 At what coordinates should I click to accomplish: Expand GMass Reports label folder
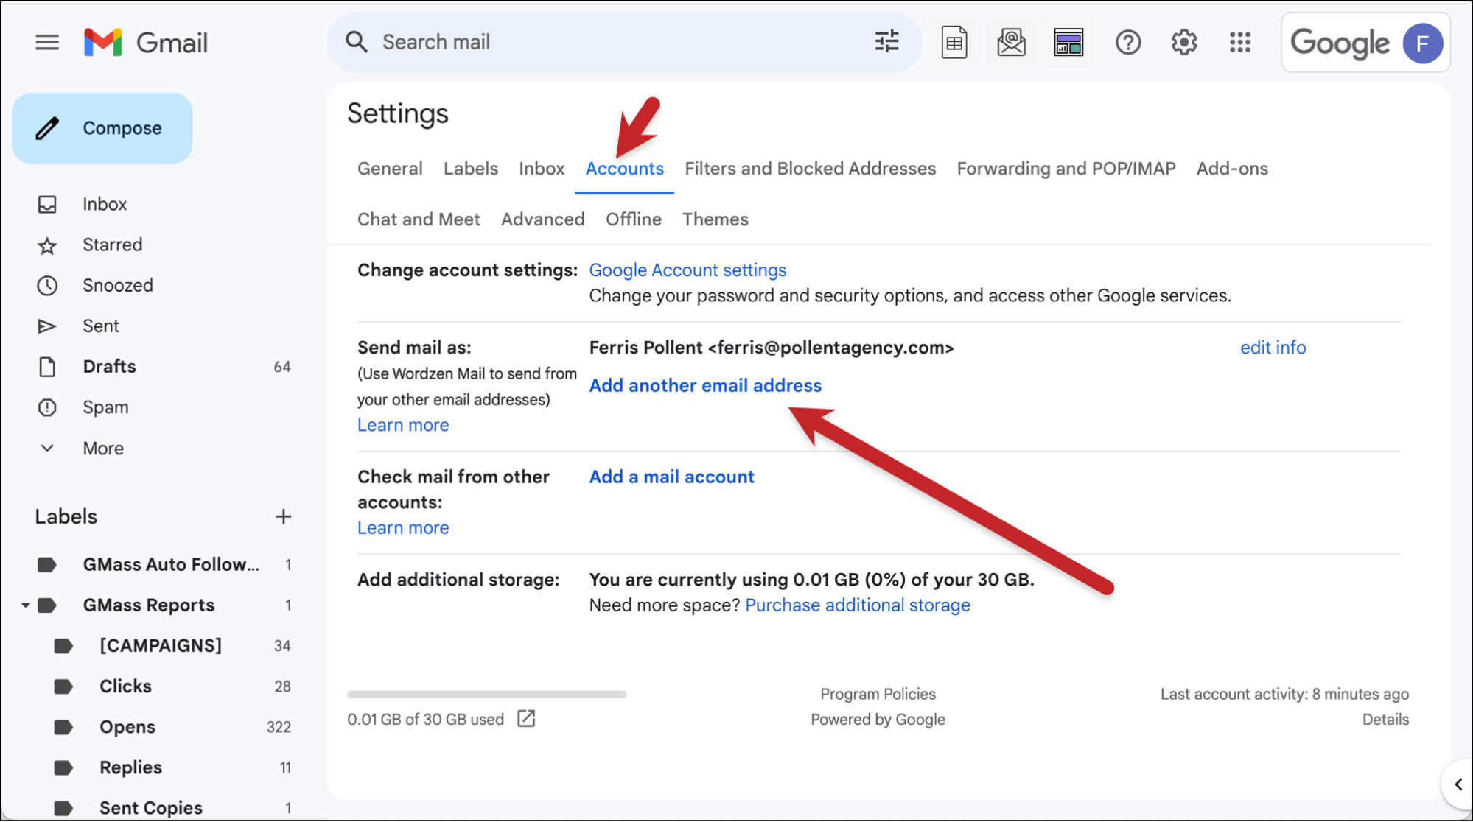[x=22, y=605]
